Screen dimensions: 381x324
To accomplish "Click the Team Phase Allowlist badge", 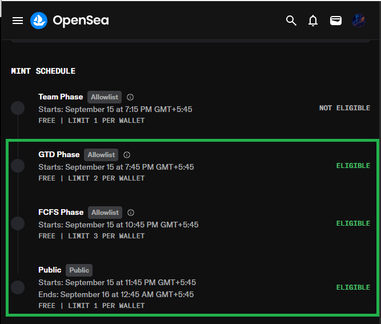I will pos(105,97).
